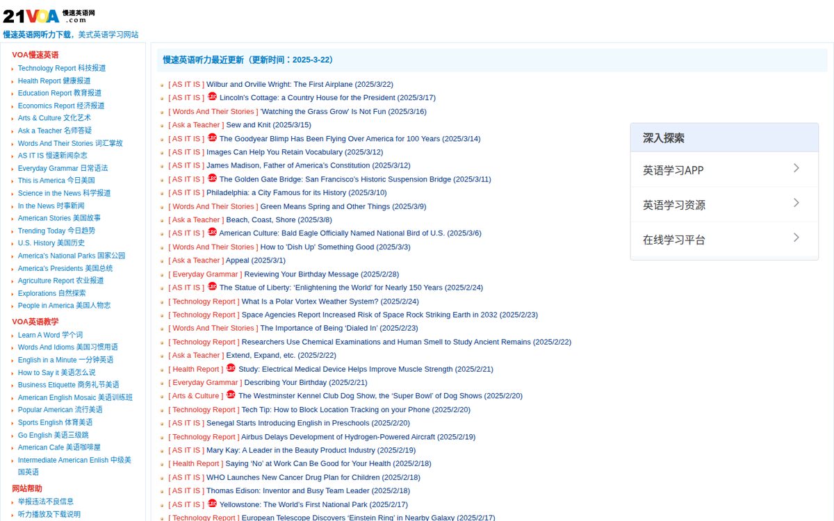
Task: Click [ Health Report ] tag beside Saying 'No' article
Action: [196, 464]
